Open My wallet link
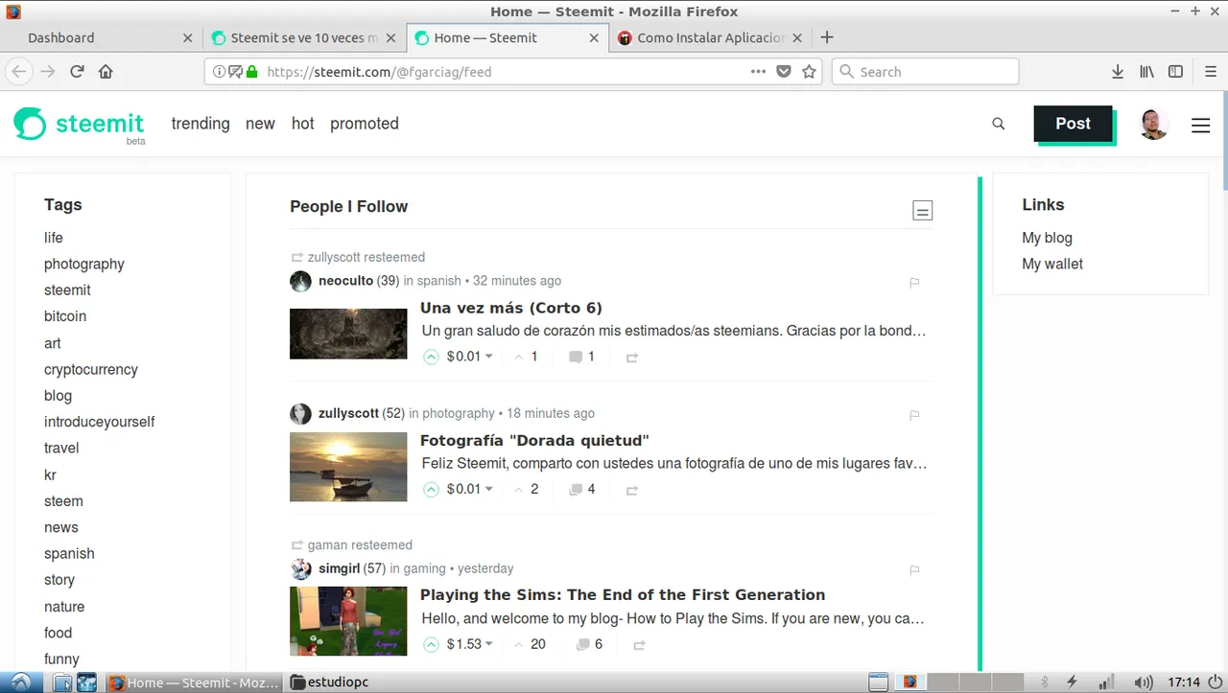 pos(1052,264)
